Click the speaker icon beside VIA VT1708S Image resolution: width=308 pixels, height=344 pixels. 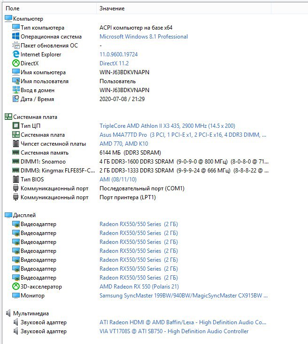coord(16,331)
